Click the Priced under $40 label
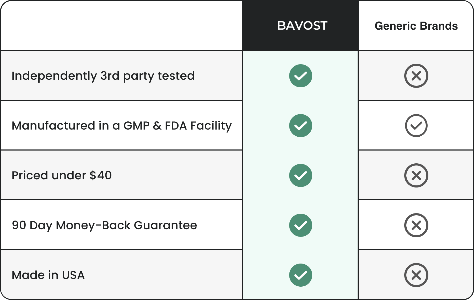 pos(62,175)
